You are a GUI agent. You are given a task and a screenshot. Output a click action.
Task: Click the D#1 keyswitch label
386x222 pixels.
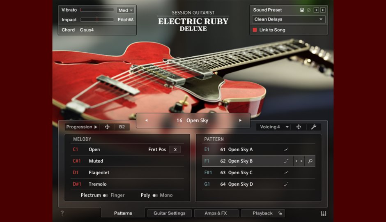pyautogui.click(x=77, y=184)
